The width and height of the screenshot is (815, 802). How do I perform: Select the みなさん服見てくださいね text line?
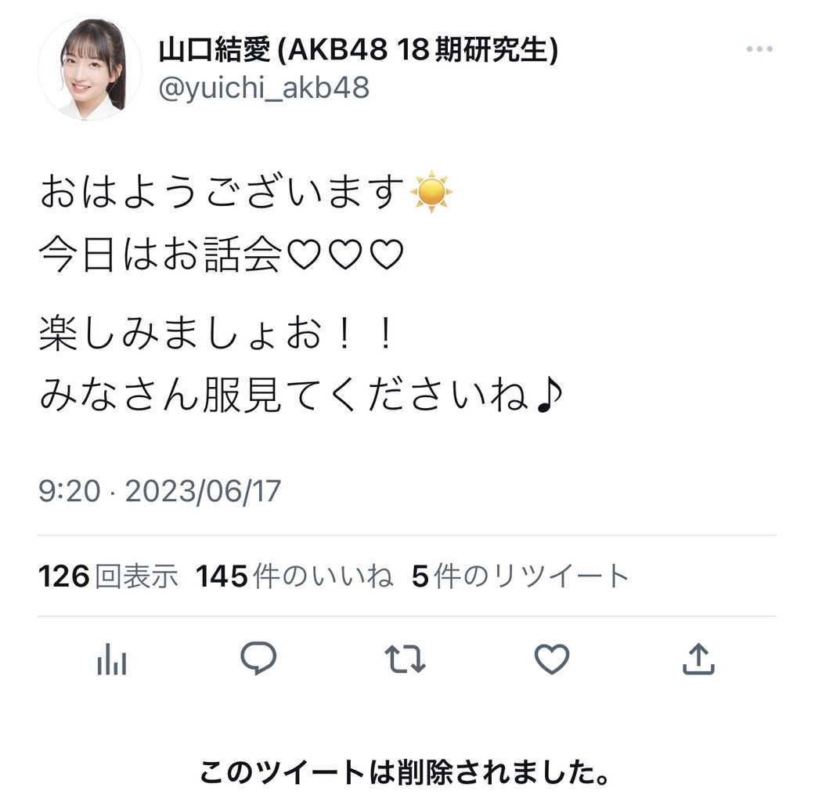[285, 394]
